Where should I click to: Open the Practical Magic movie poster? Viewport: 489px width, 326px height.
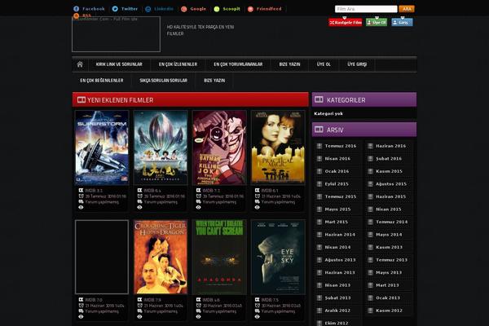[x=278, y=148]
